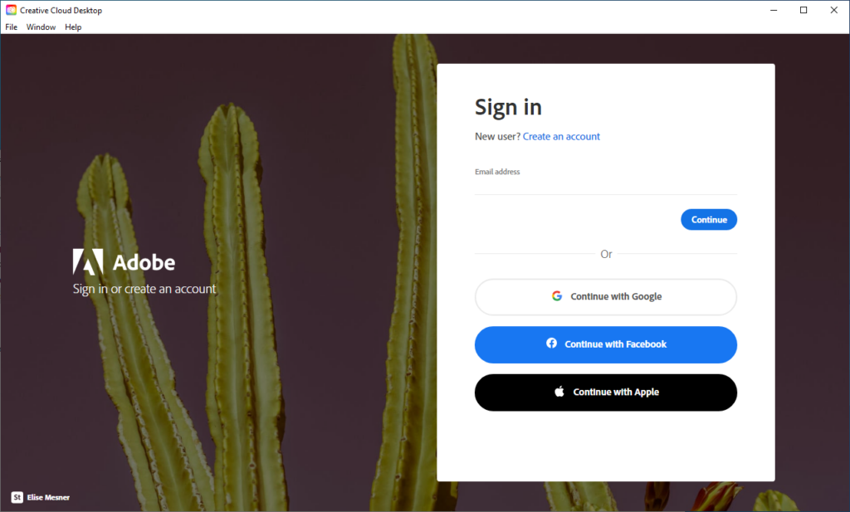Close the Creative Cloud Desktop window

pos(833,10)
